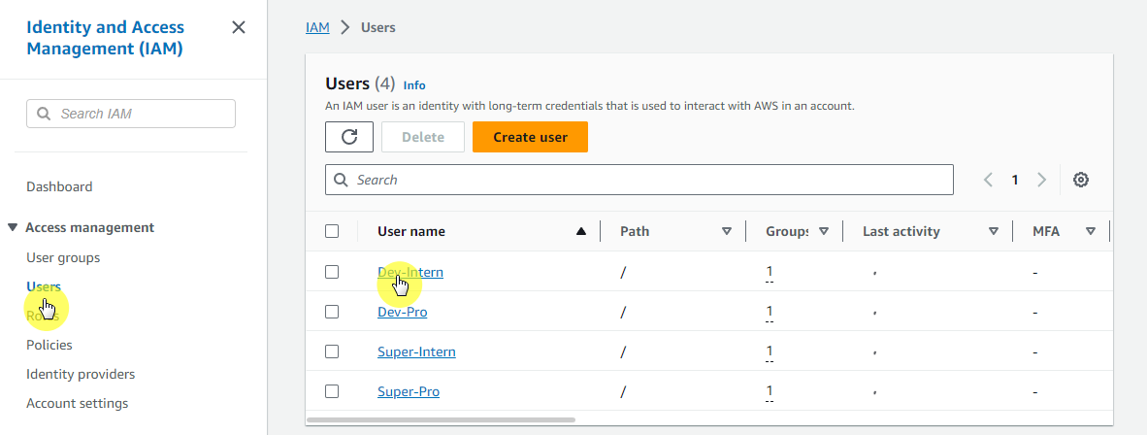Click group count for Dev-Intern
The height and width of the screenshot is (435, 1147).
770,272
